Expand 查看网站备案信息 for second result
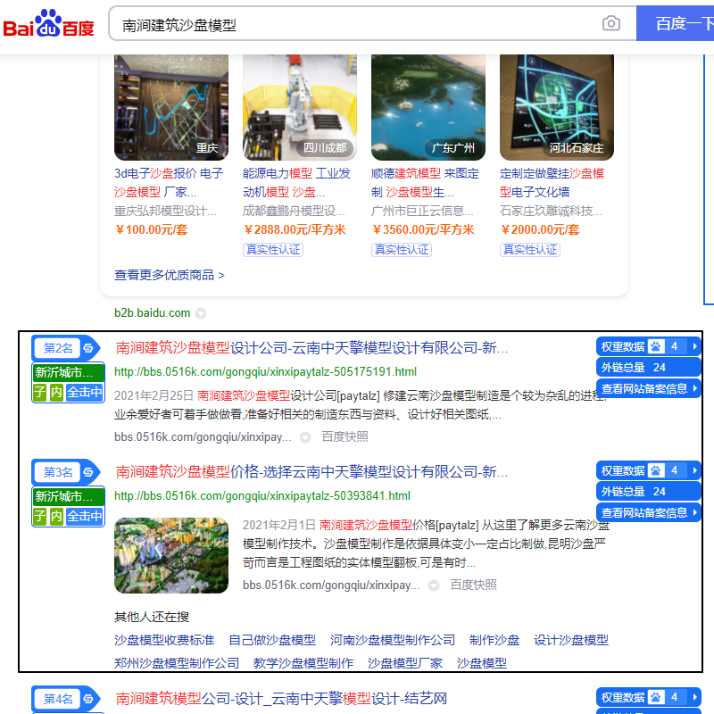The width and height of the screenshot is (714, 714). tap(648, 388)
